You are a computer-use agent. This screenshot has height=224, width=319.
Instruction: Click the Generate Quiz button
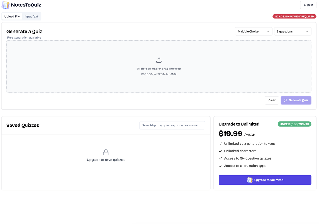pyautogui.click(x=296, y=100)
